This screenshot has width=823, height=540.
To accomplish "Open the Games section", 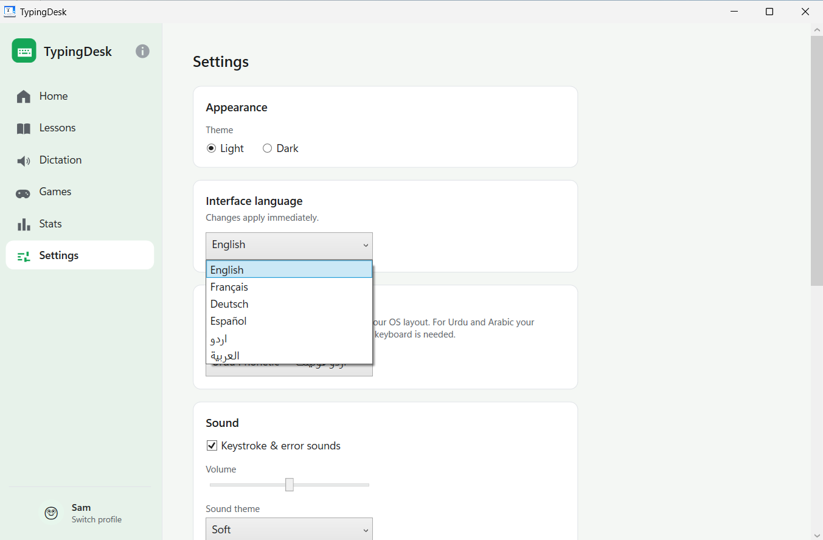I will (x=80, y=192).
